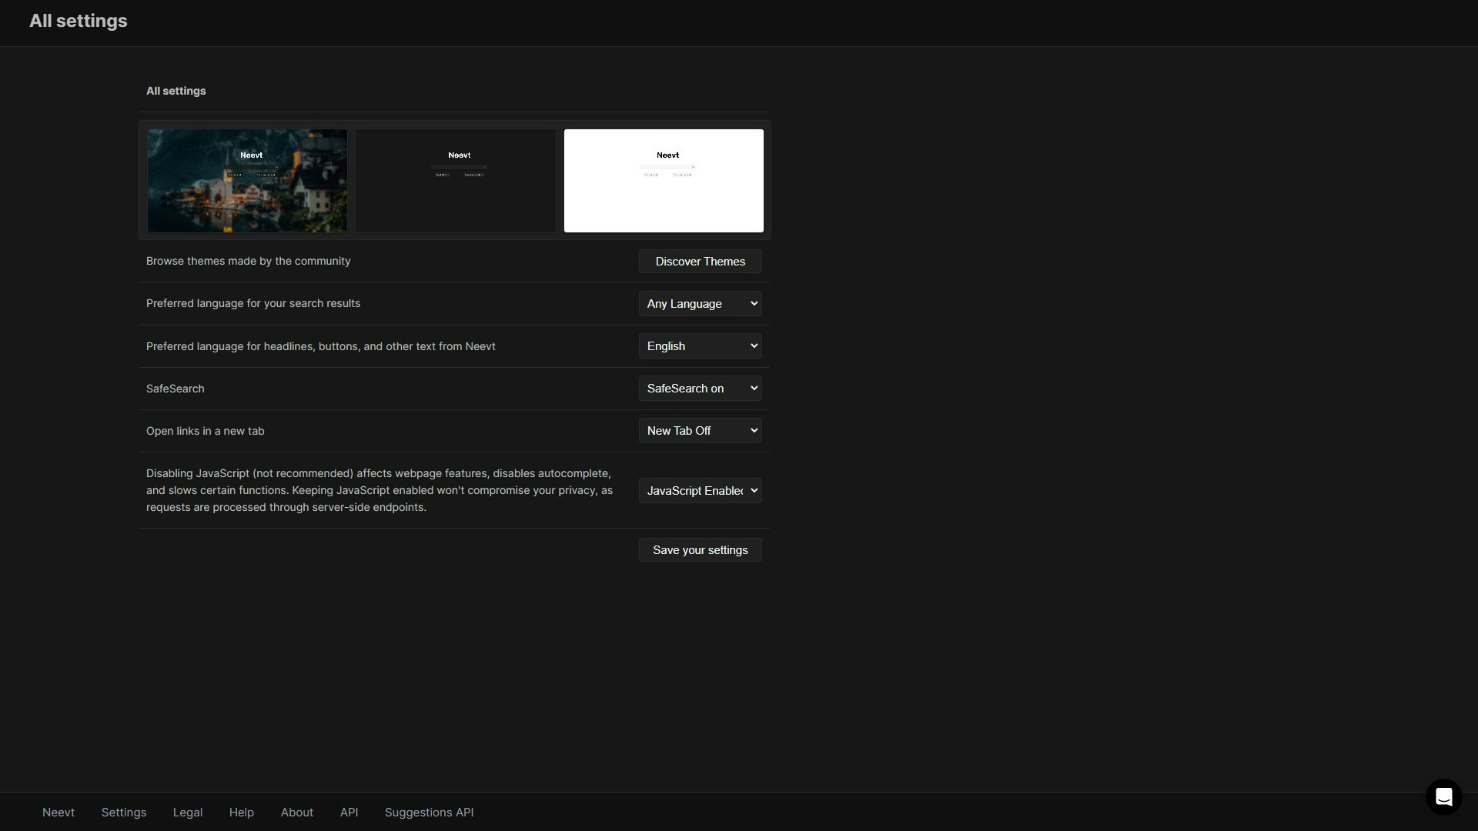
Task: Save your settings
Action: [x=700, y=550]
